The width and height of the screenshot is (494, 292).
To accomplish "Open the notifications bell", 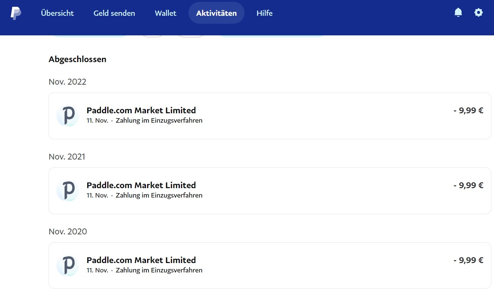I will coord(458,13).
